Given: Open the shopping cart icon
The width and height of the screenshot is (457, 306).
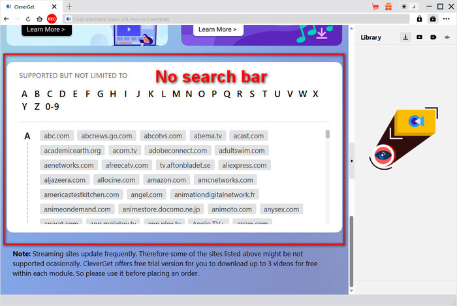Looking at the screenshot, I should (375, 7).
